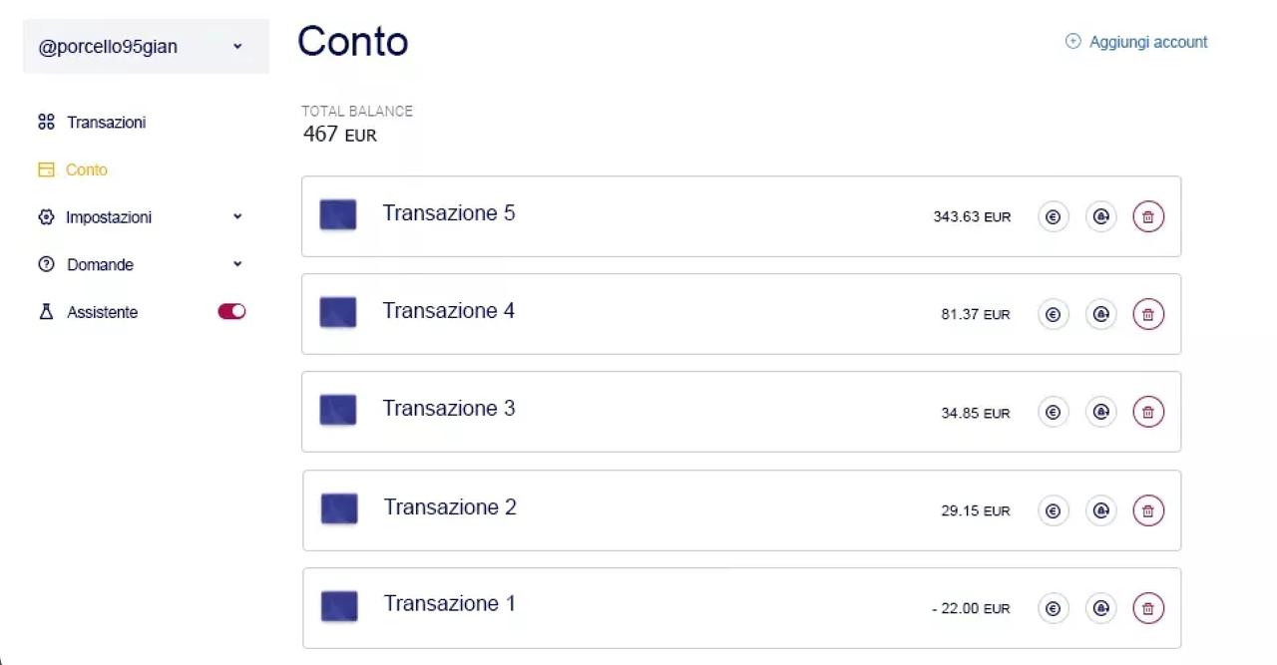The width and height of the screenshot is (1277, 665).
Task: Select Conto in the sidebar
Action: point(86,170)
